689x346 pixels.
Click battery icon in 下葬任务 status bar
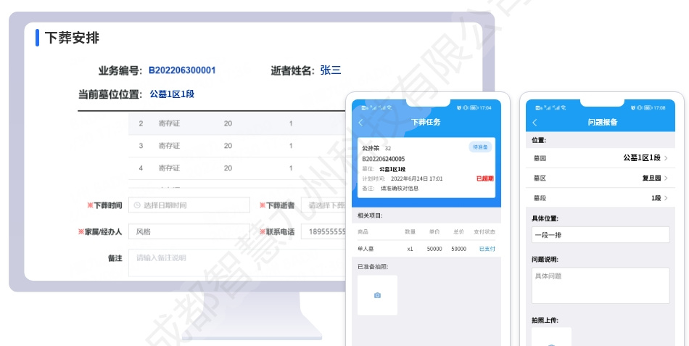pos(474,107)
